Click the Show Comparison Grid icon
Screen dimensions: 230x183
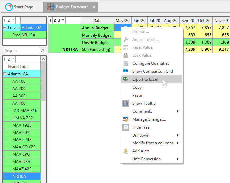(126, 70)
